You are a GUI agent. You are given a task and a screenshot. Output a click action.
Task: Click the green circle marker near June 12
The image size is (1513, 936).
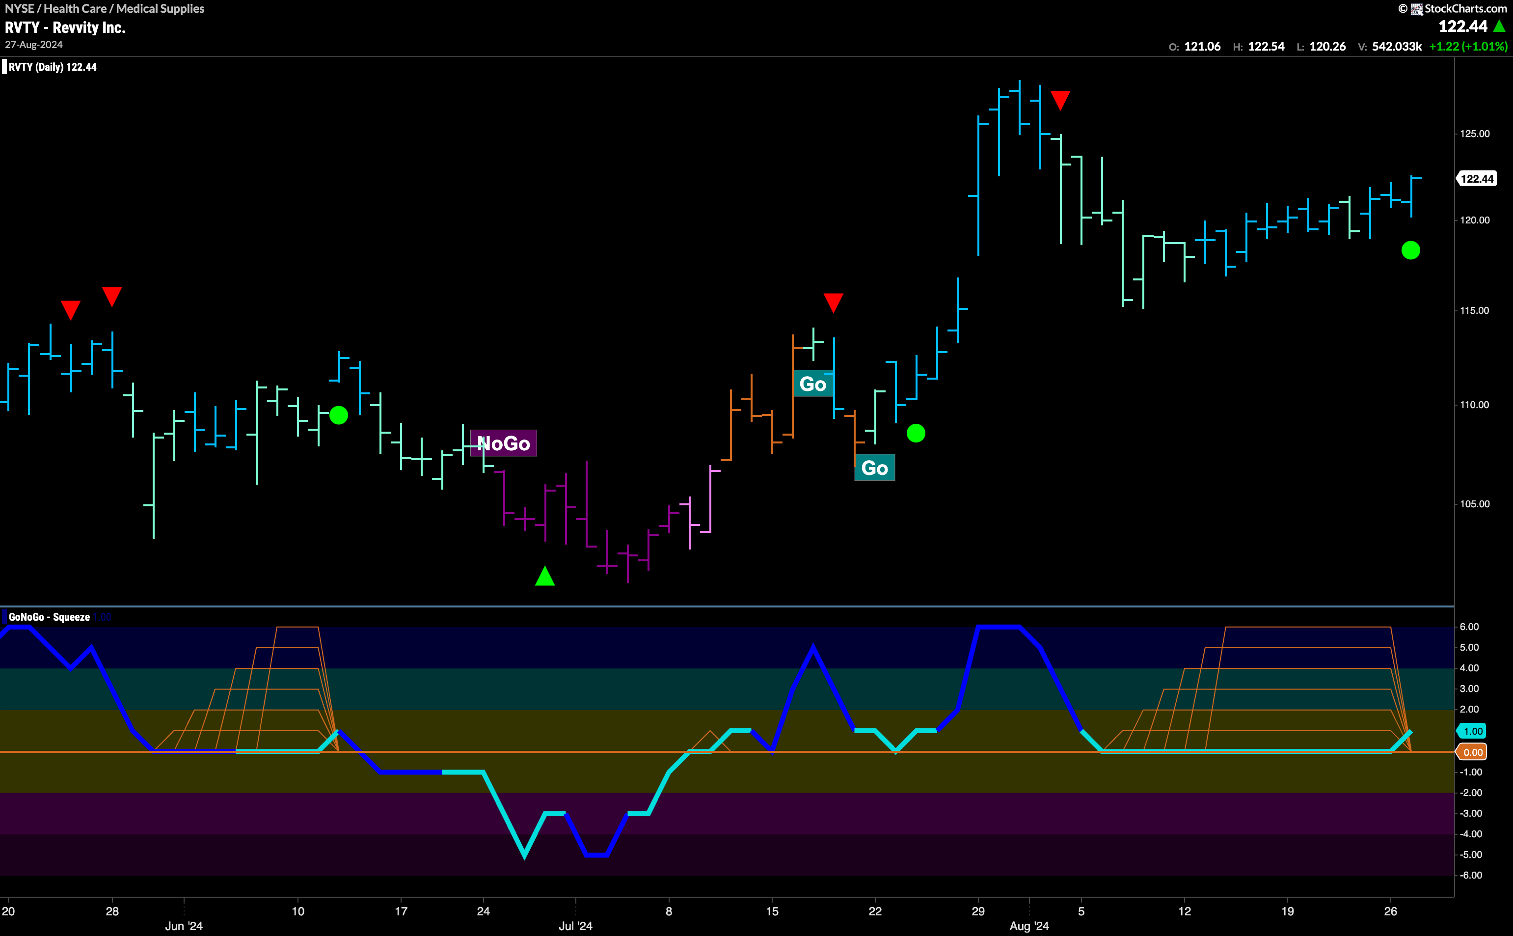(x=339, y=415)
